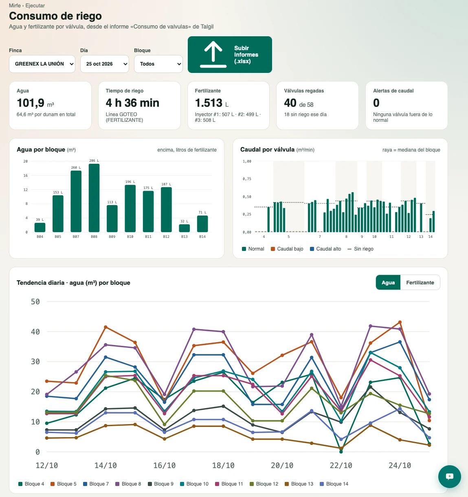Click the B13 bar labeled 32 L
The image size is (468, 497).
(x=185, y=228)
